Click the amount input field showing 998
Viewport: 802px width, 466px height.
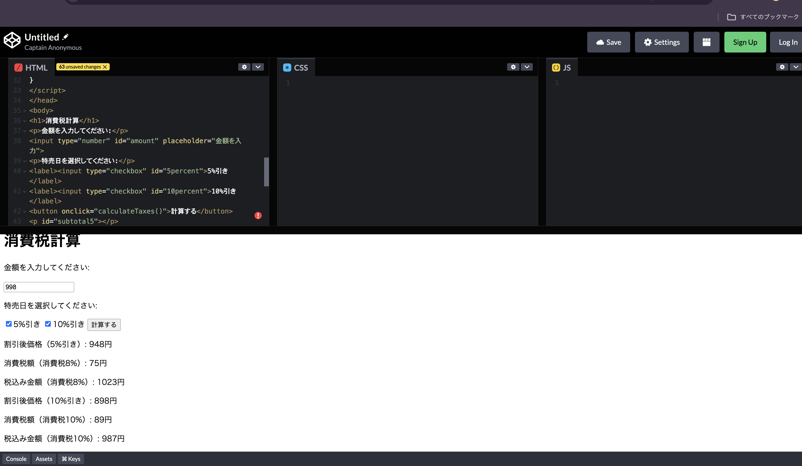39,287
